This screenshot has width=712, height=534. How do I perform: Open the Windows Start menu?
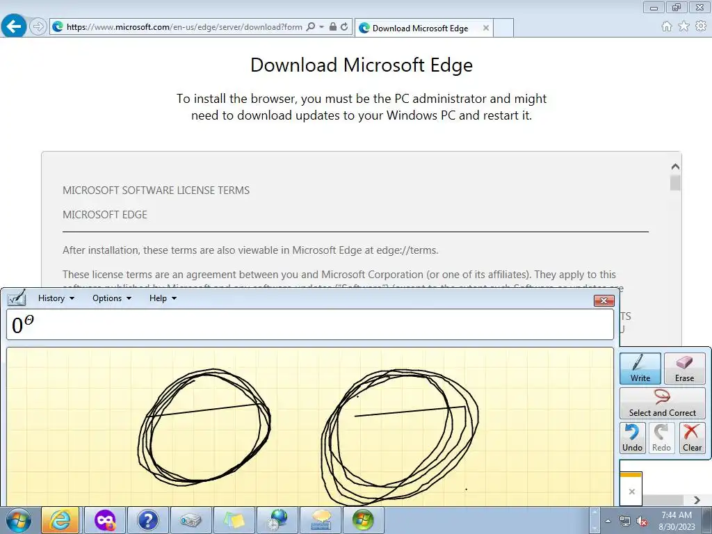19,520
